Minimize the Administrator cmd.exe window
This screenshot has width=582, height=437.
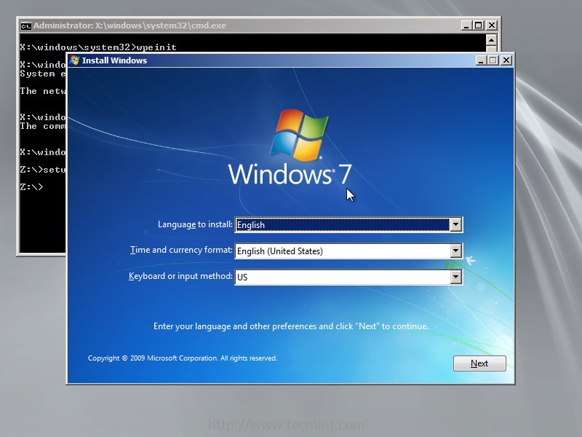coord(466,25)
